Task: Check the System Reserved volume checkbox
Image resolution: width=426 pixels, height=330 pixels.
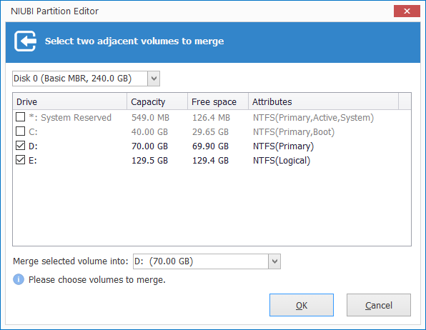Action: [21, 117]
